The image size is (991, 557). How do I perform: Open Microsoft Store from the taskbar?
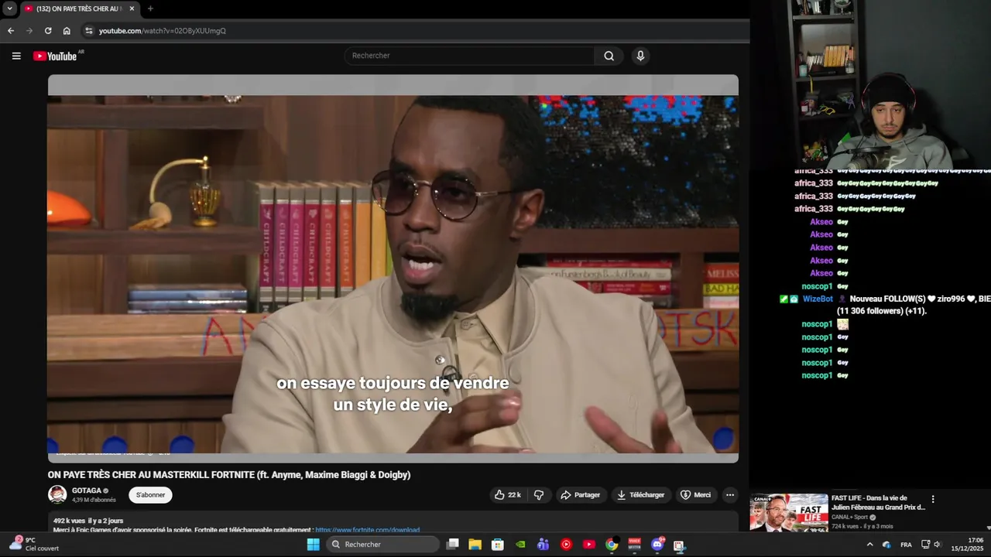(x=498, y=545)
